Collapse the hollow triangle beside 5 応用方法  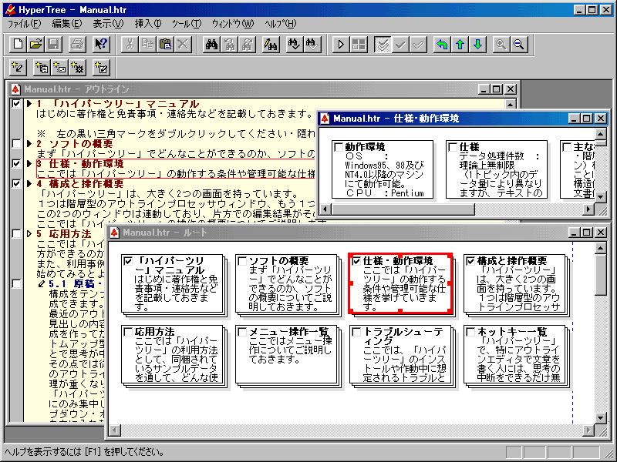pyautogui.click(x=29, y=234)
